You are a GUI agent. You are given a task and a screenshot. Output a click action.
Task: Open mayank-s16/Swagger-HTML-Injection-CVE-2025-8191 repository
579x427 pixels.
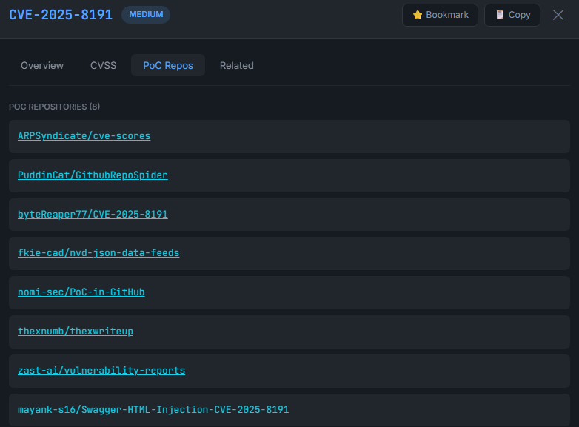[153, 409]
